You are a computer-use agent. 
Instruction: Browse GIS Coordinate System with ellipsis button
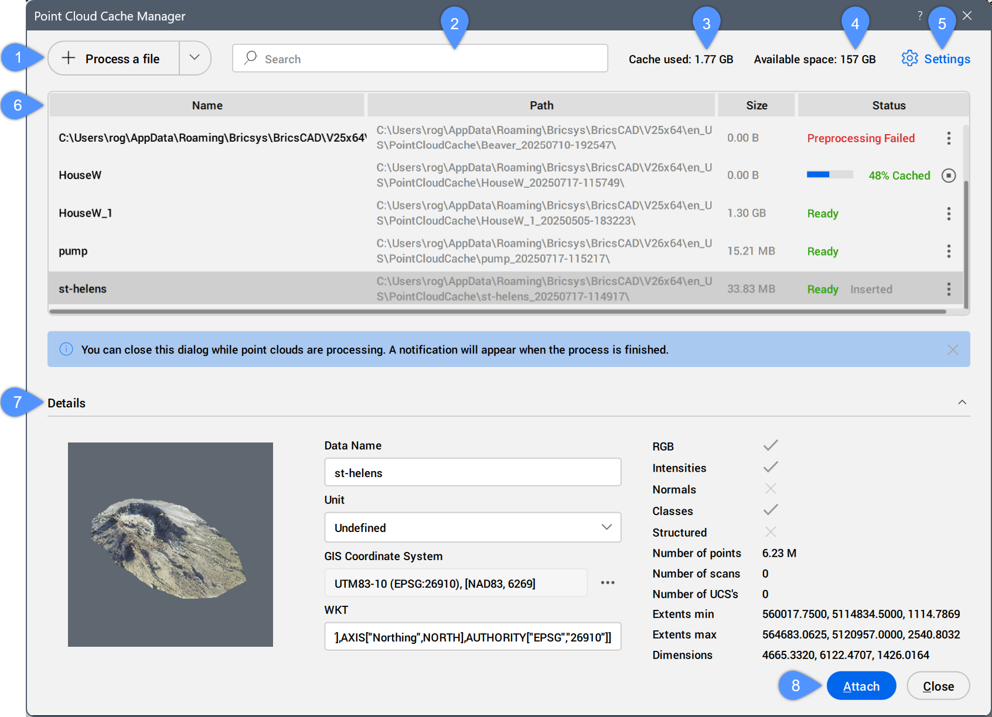coord(608,583)
